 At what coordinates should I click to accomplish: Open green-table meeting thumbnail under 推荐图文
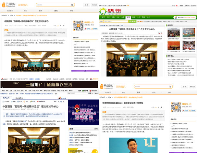pos(189,33)
